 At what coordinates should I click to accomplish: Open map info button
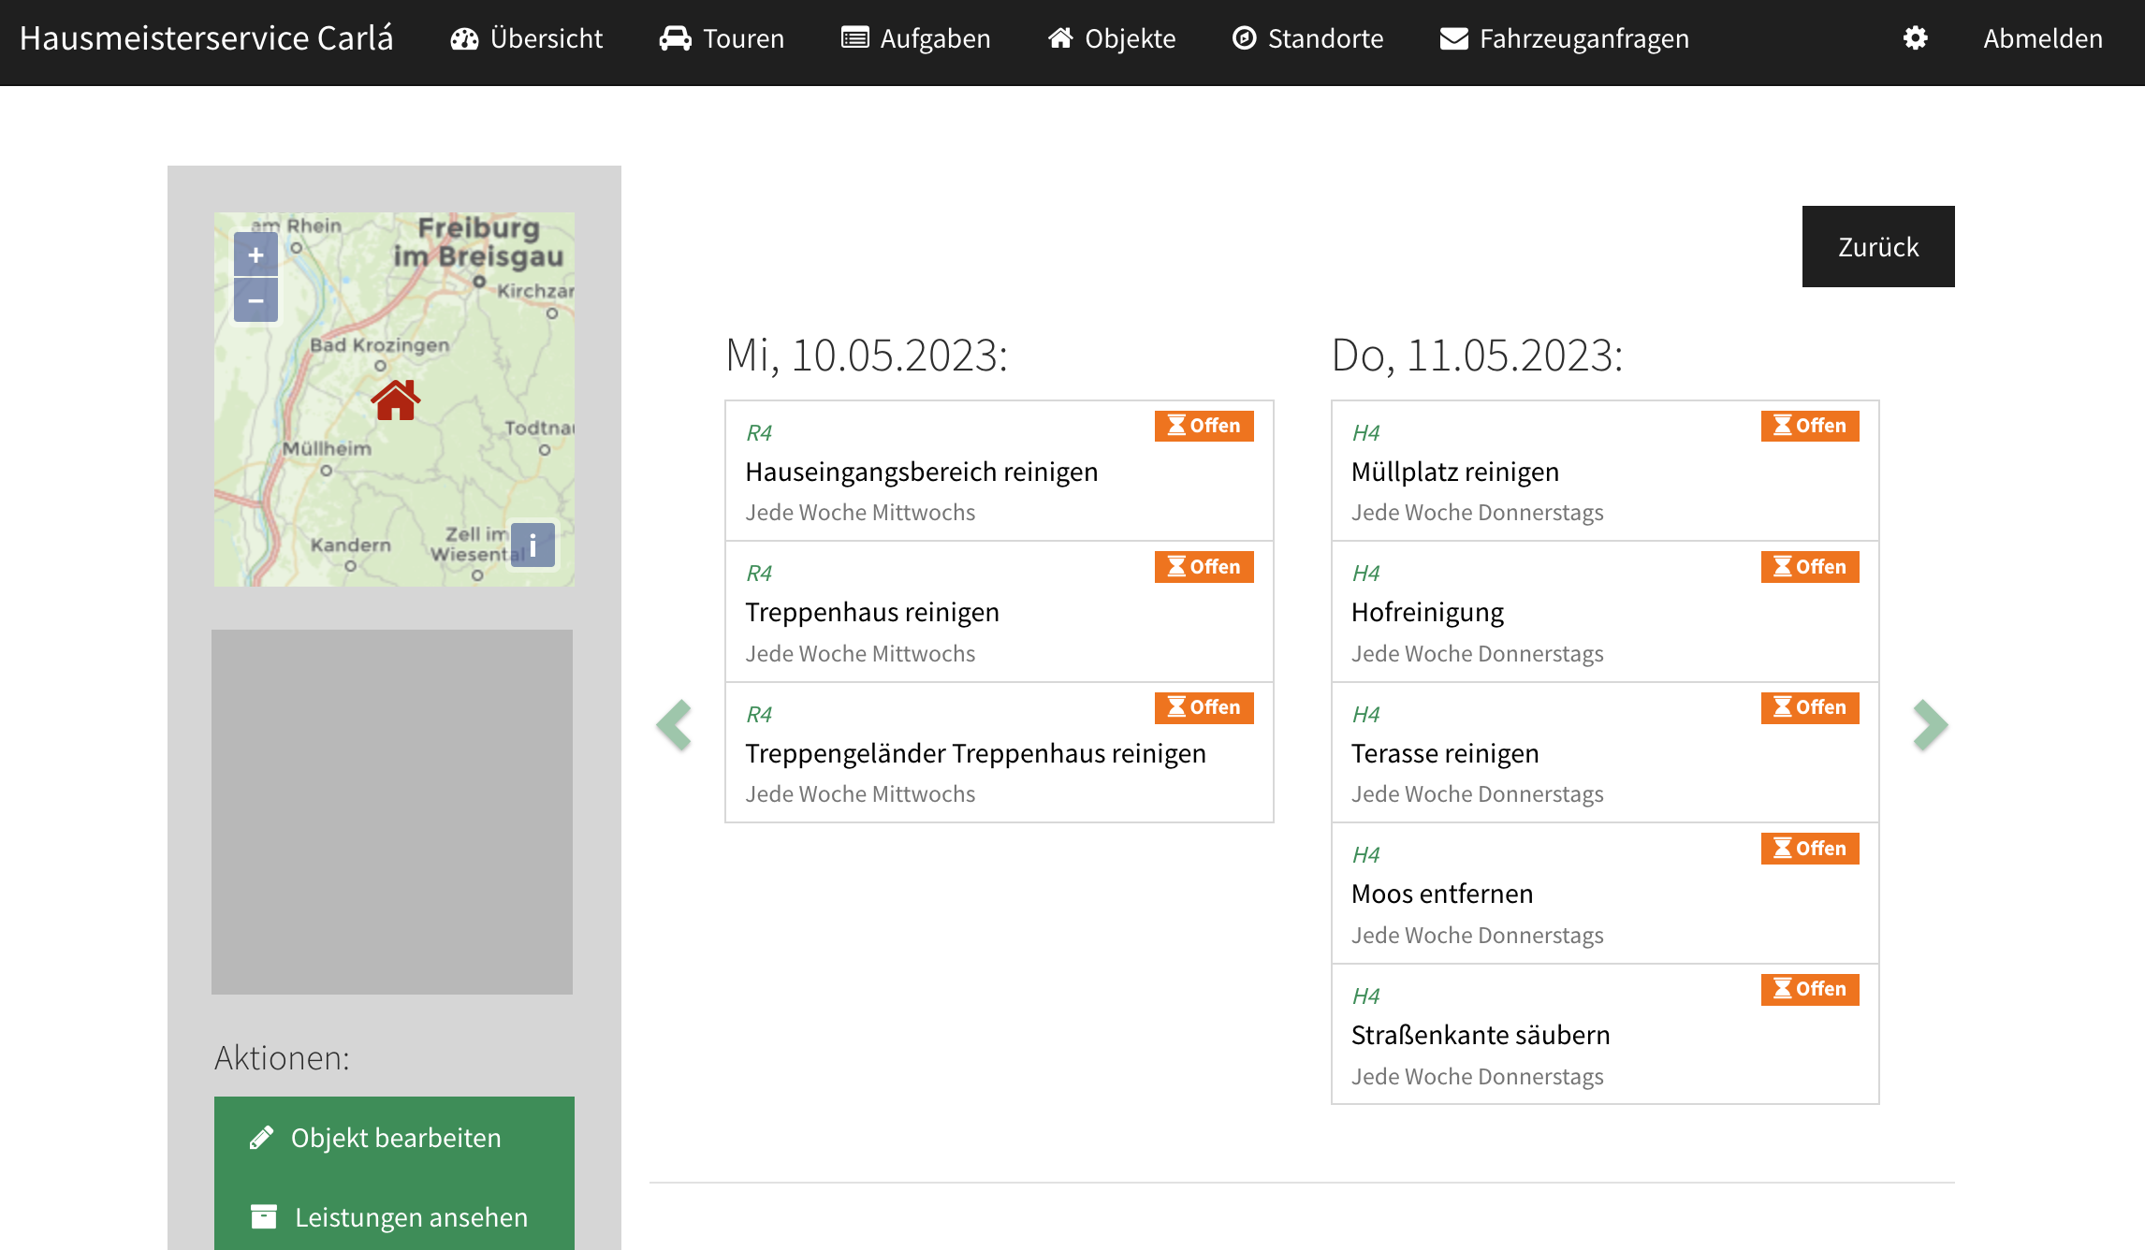pos(533,545)
